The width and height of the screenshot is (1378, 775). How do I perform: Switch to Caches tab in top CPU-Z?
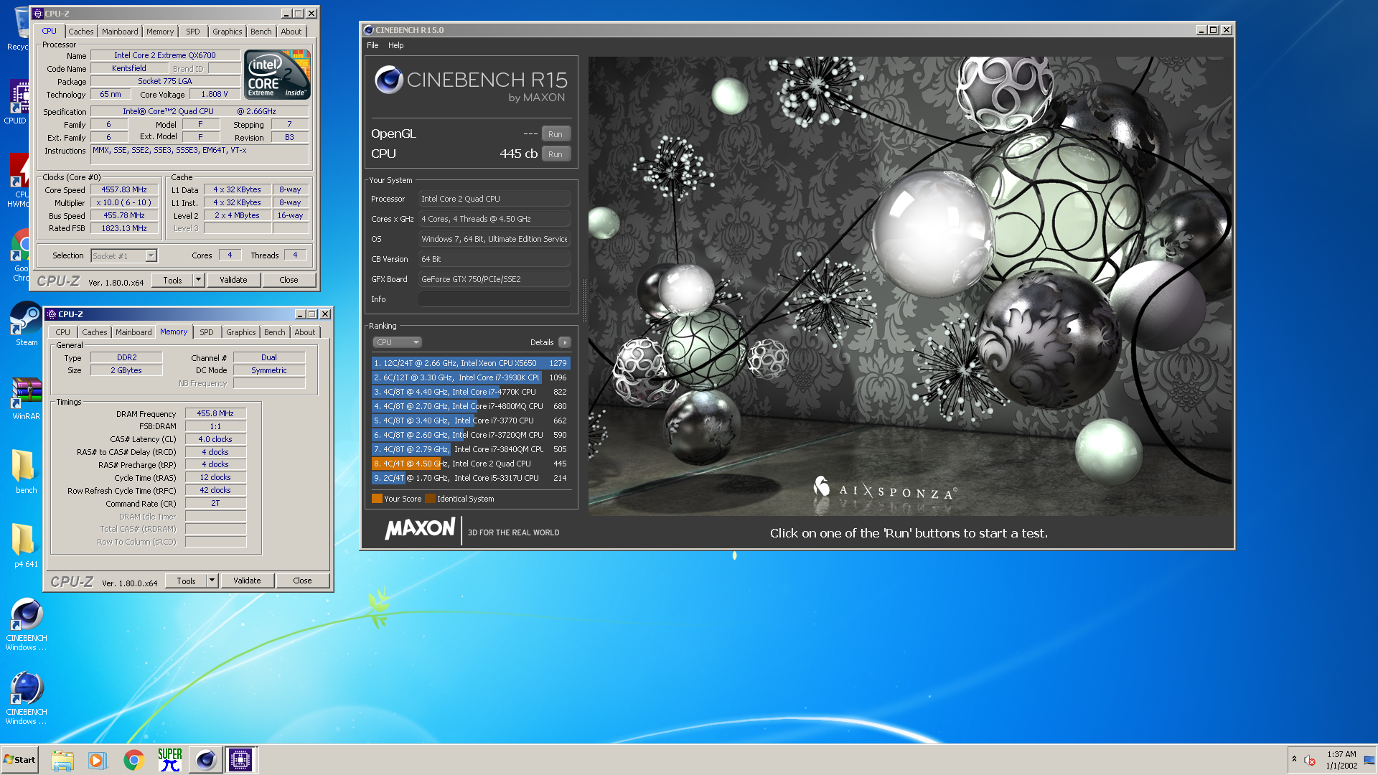(81, 32)
